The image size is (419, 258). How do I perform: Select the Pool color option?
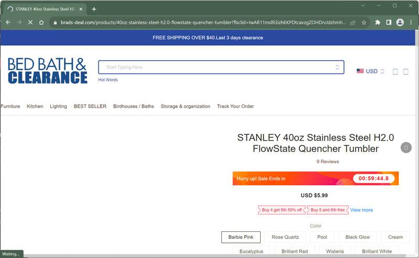click(x=322, y=237)
